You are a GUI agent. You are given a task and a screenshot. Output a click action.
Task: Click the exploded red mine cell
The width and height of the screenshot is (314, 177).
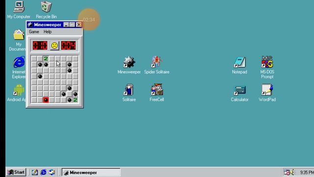[46, 100]
